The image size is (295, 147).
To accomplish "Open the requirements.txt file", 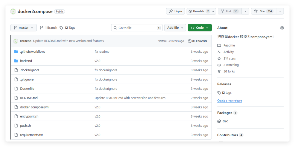I will tap(31, 135).
